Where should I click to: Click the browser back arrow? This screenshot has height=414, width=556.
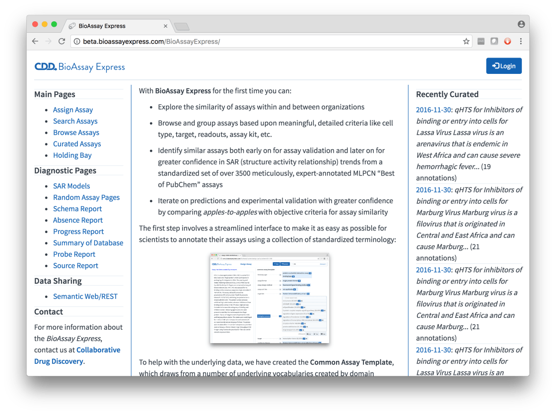(35, 41)
